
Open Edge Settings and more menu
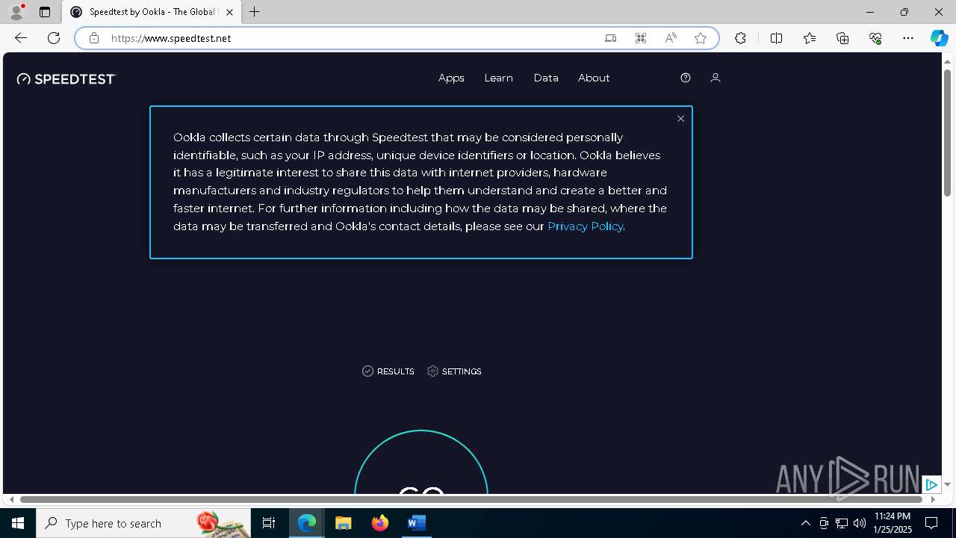click(908, 38)
